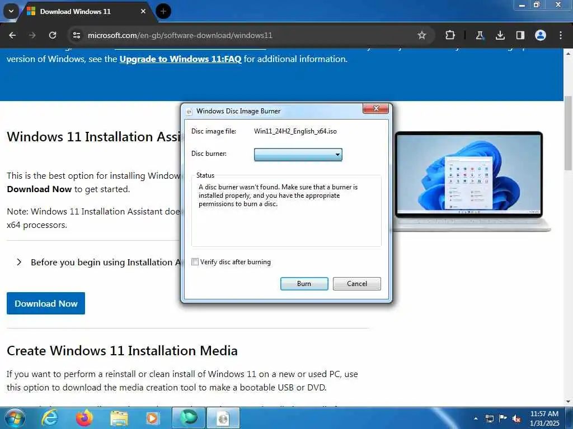
Task: Open the user profile avatar
Action: [x=540, y=35]
